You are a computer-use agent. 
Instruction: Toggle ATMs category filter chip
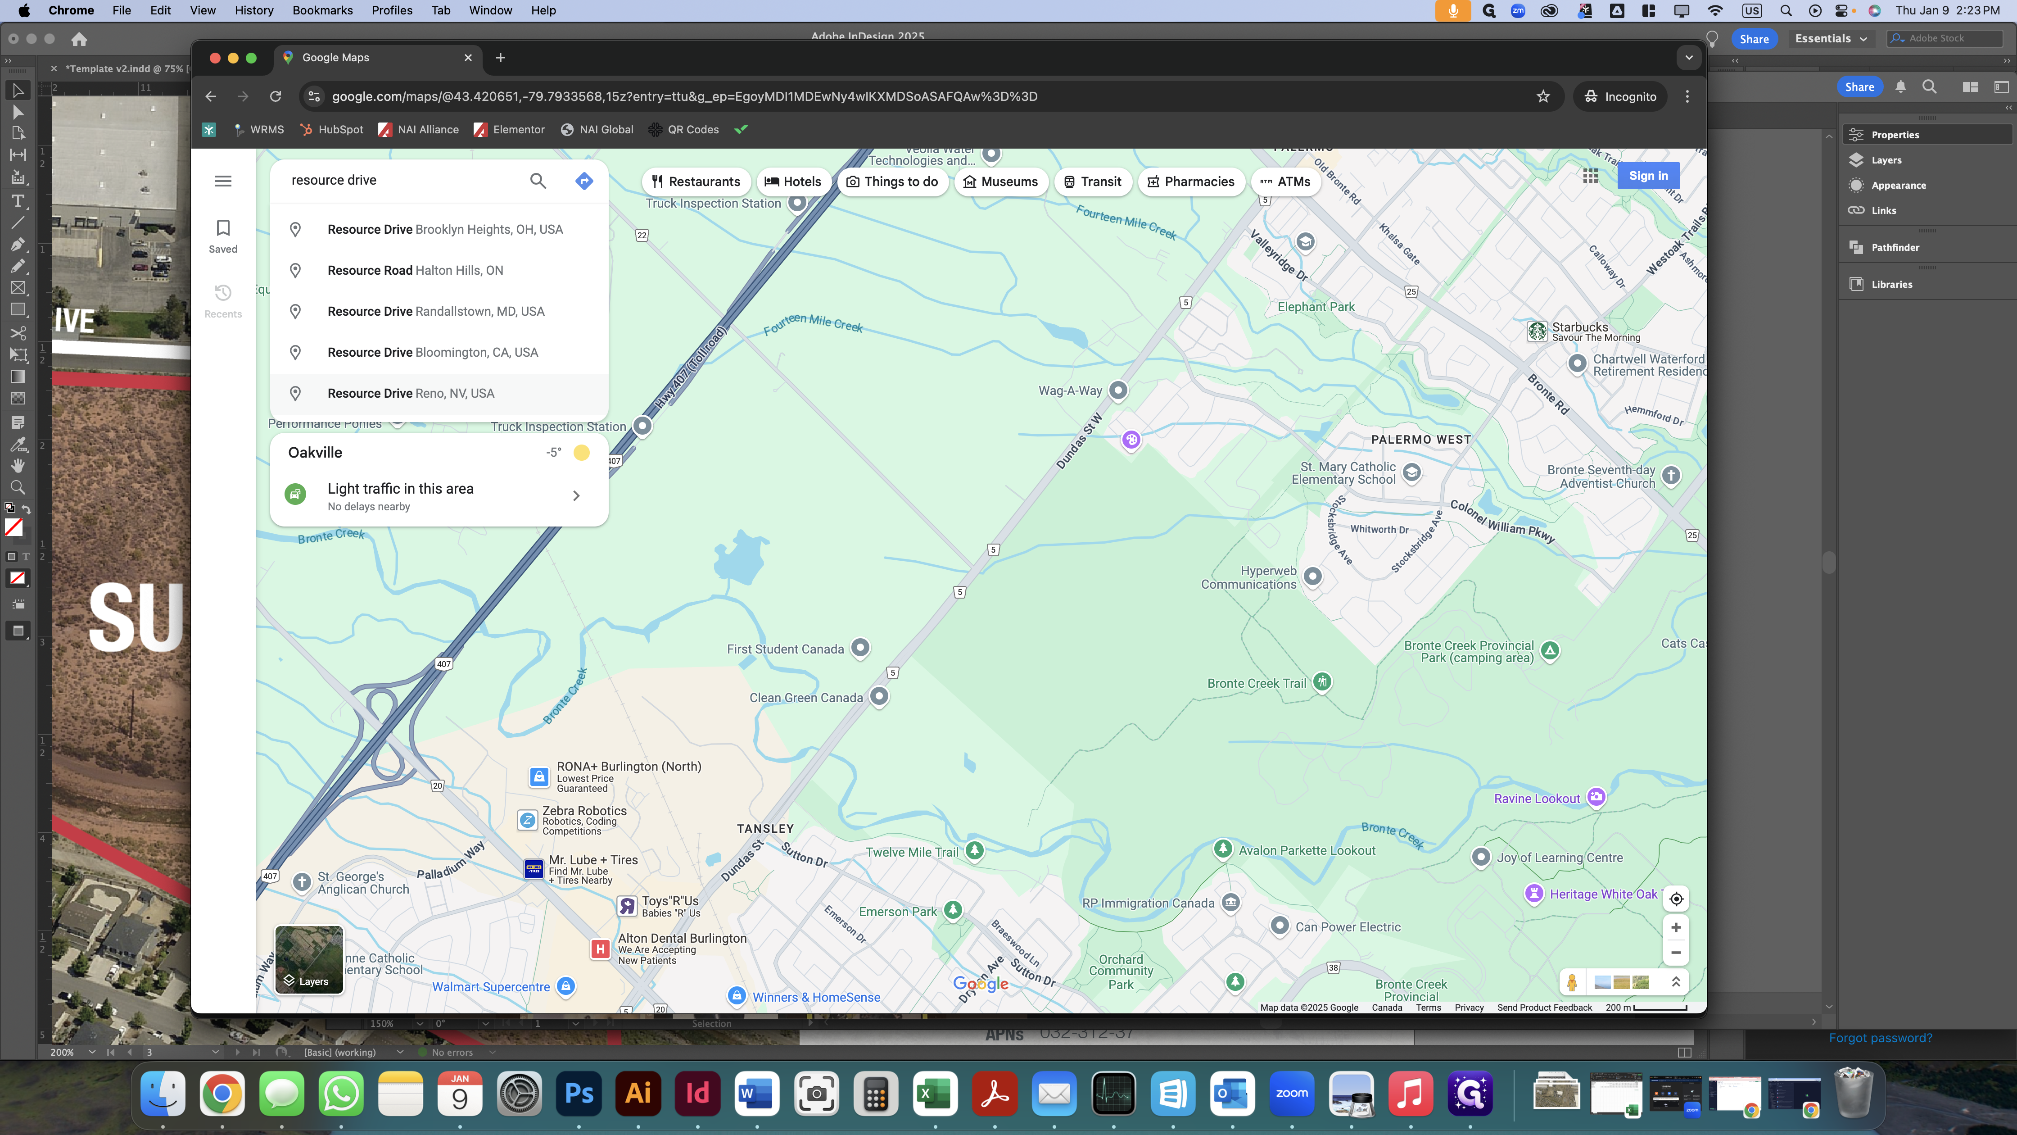coord(1286,182)
